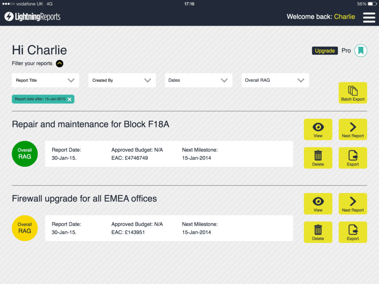
Task: View the Firewall upgrade report
Action: tap(318, 204)
